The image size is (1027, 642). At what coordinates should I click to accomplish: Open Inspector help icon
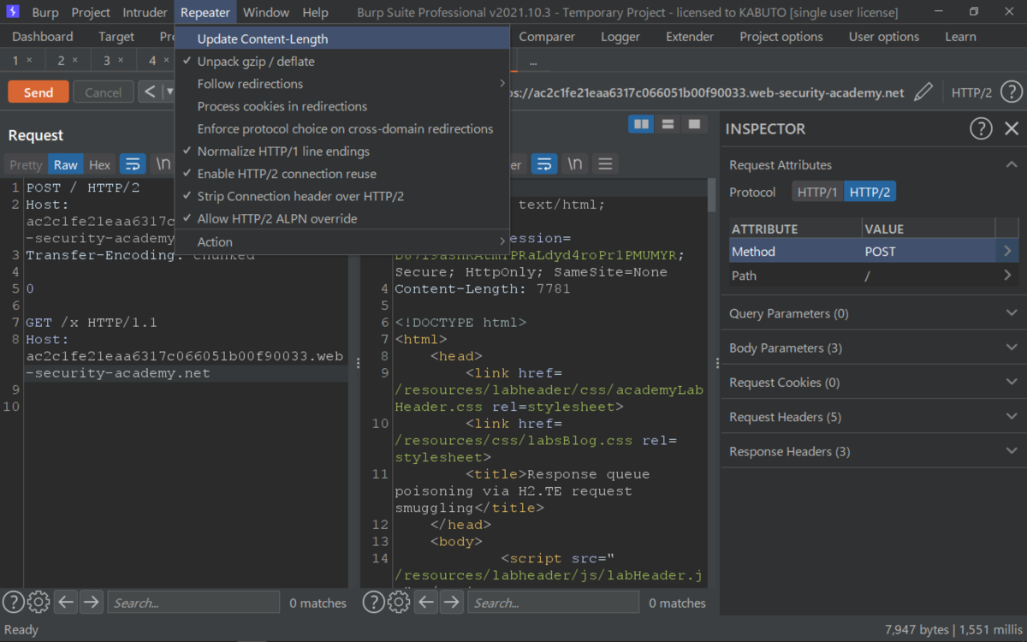click(x=981, y=128)
